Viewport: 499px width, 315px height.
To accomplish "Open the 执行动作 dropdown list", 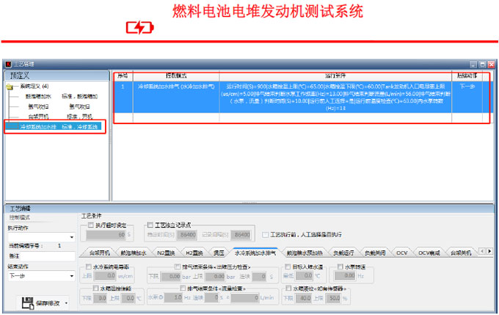I will click(x=70, y=237).
